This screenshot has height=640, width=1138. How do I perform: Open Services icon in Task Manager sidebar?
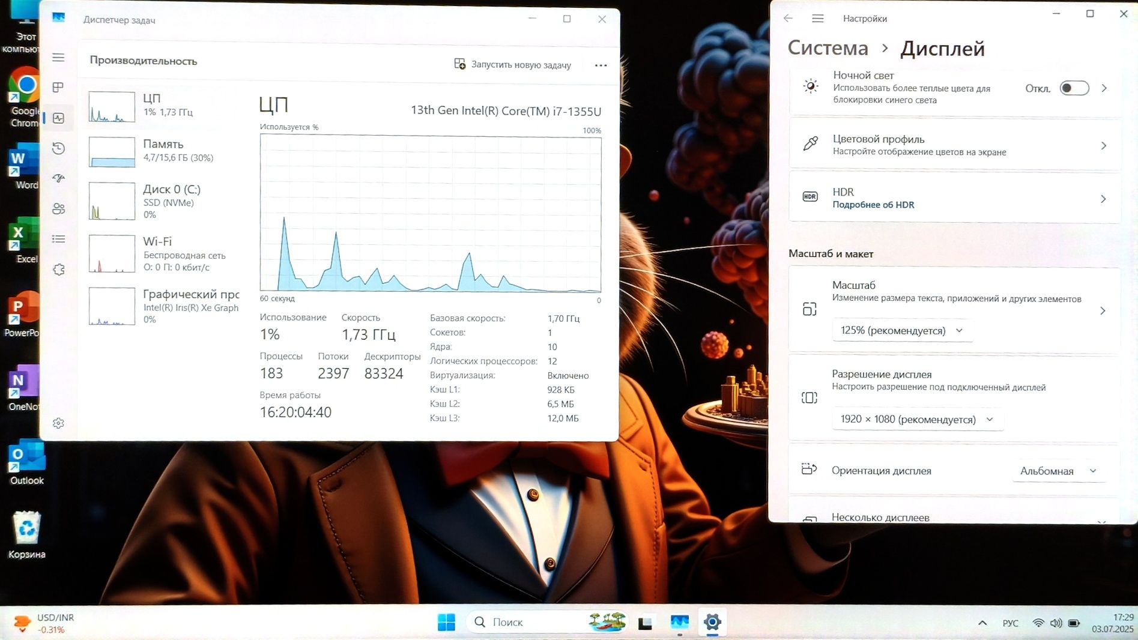[58, 270]
